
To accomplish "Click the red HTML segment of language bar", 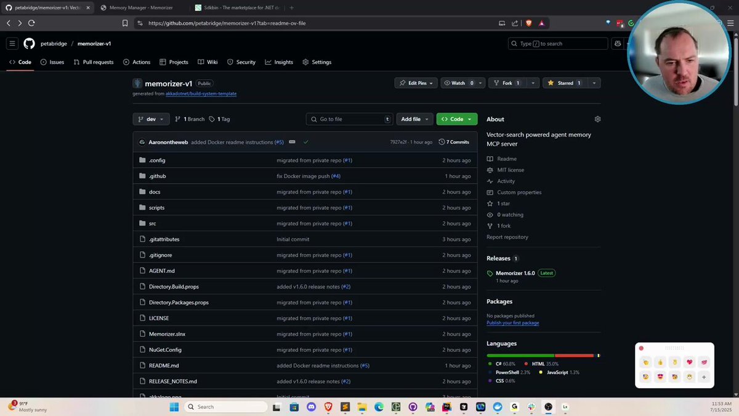I will [x=574, y=356].
